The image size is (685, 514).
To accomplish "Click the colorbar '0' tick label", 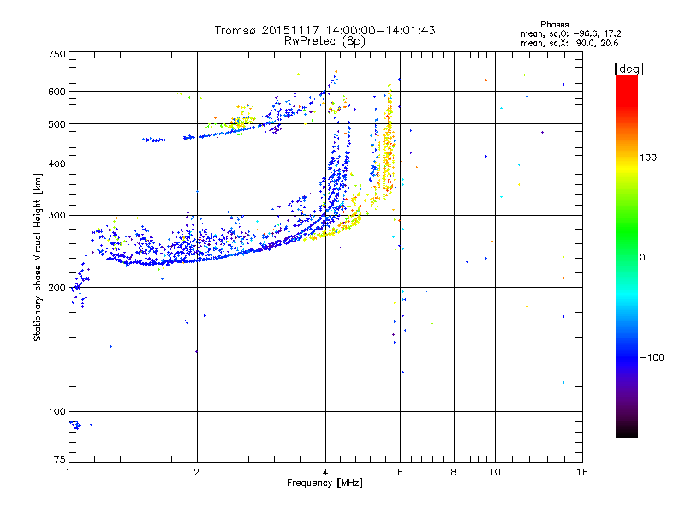I will pos(642,258).
